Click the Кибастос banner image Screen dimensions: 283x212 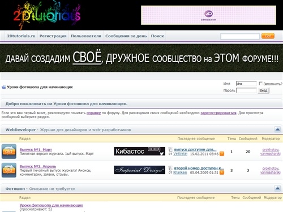pos(140,151)
